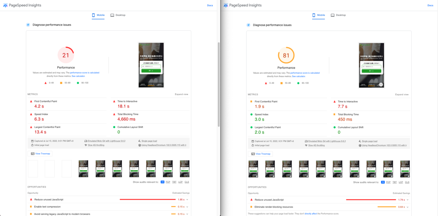Switch to Desktop tab in score-21 window
Image resolution: width=438 pixels, height=216 pixels.
coord(118,15)
